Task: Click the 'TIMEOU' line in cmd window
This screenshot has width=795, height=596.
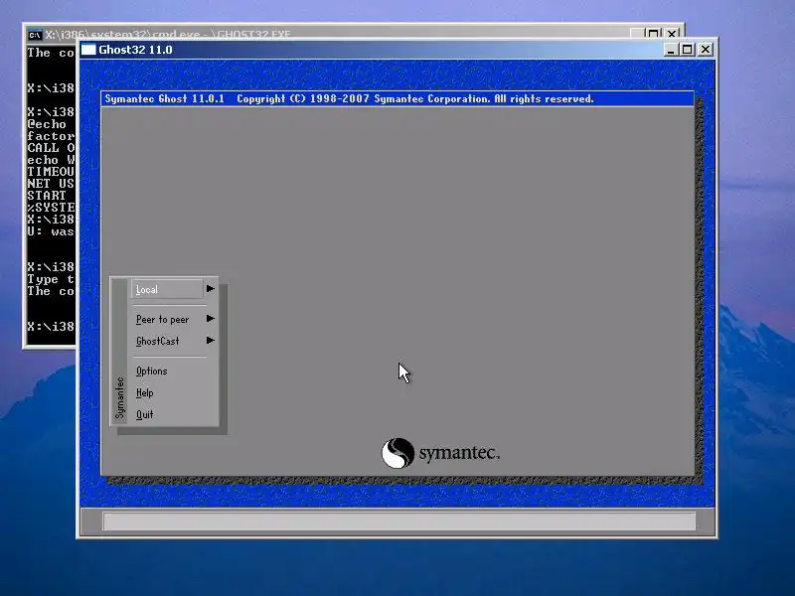Action: pos(51,172)
